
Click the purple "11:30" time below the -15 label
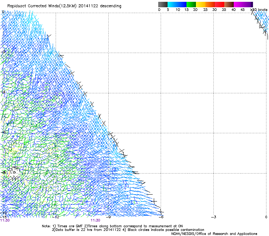click(x=5, y=220)
